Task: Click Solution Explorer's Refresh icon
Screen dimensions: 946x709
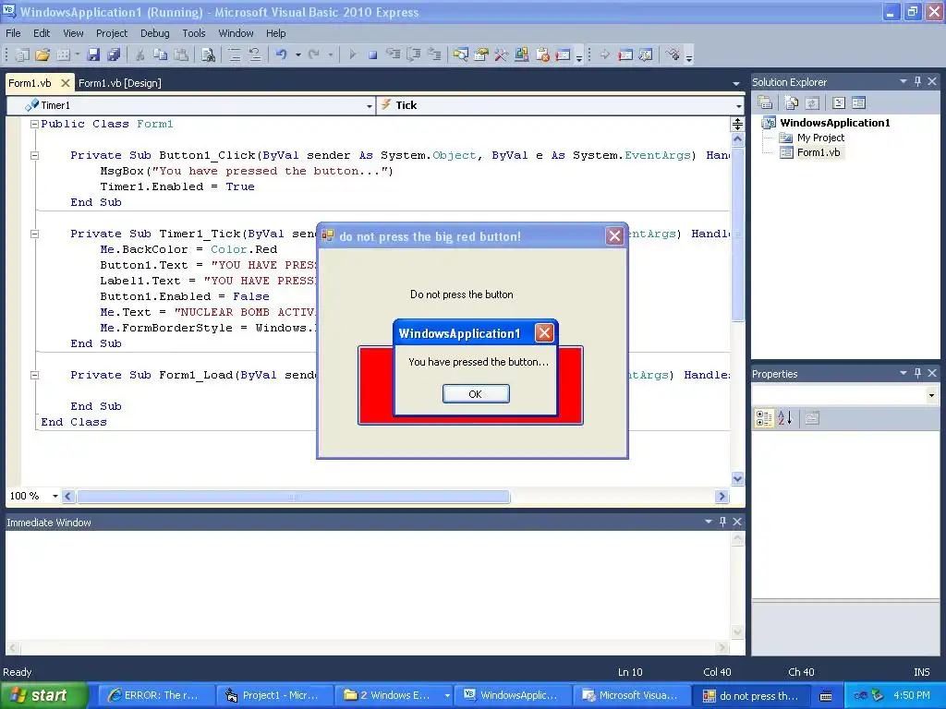Action: (812, 103)
